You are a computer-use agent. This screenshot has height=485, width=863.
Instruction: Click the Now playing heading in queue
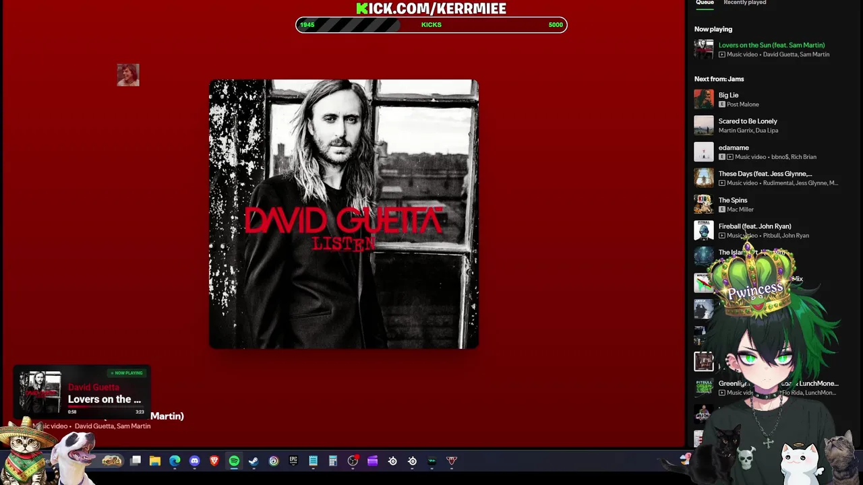713,29
